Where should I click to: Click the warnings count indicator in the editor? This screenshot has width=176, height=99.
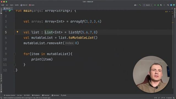(167, 12)
